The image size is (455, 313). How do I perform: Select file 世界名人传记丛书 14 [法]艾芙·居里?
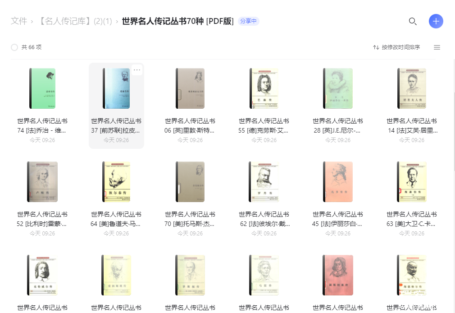412,125
